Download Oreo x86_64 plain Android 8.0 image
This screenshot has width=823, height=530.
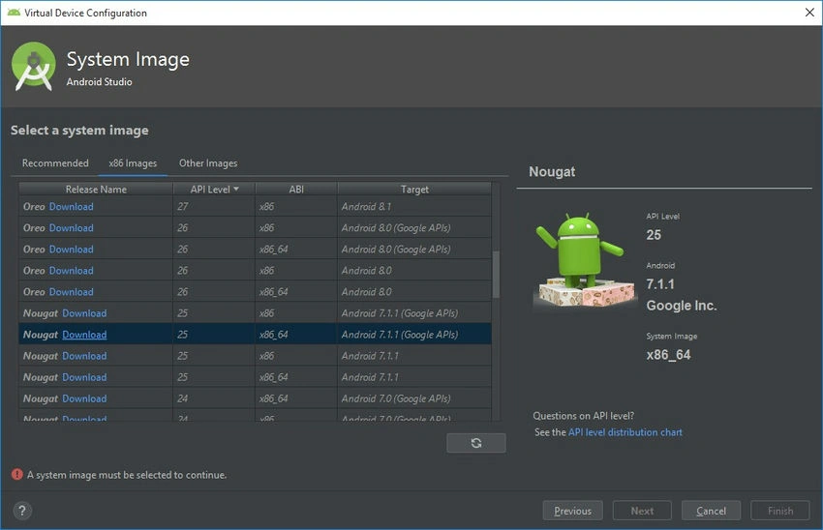point(72,292)
